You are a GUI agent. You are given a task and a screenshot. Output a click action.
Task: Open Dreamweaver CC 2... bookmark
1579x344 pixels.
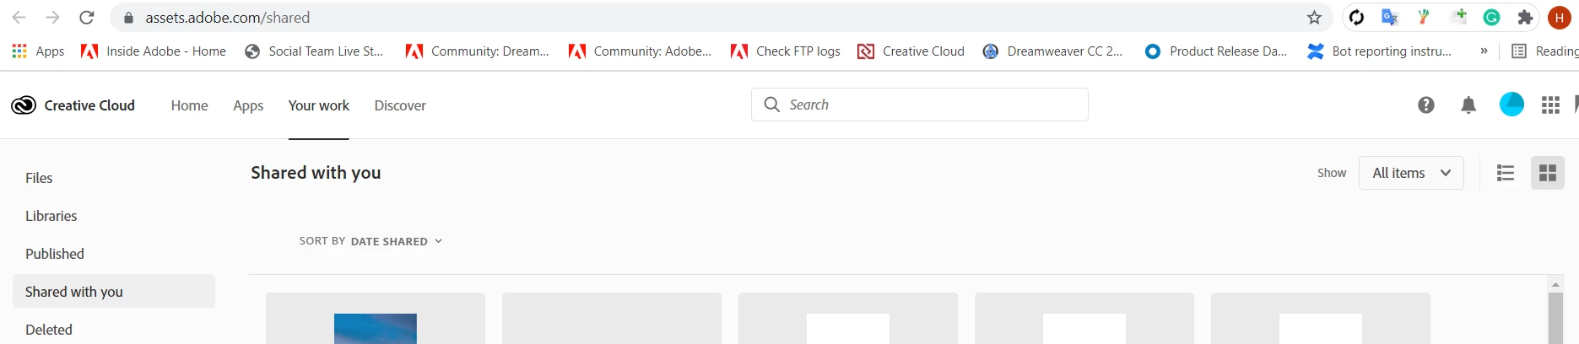[1052, 51]
